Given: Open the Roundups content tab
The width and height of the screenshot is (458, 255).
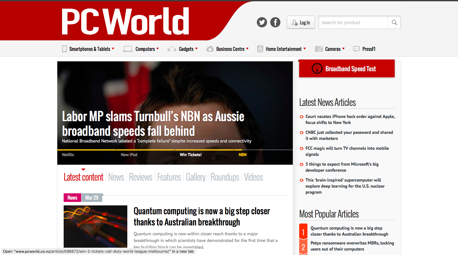Looking at the screenshot, I should click(x=224, y=177).
